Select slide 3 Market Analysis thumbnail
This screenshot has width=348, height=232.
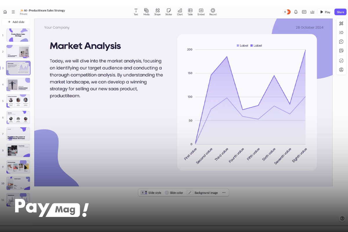click(x=18, y=68)
